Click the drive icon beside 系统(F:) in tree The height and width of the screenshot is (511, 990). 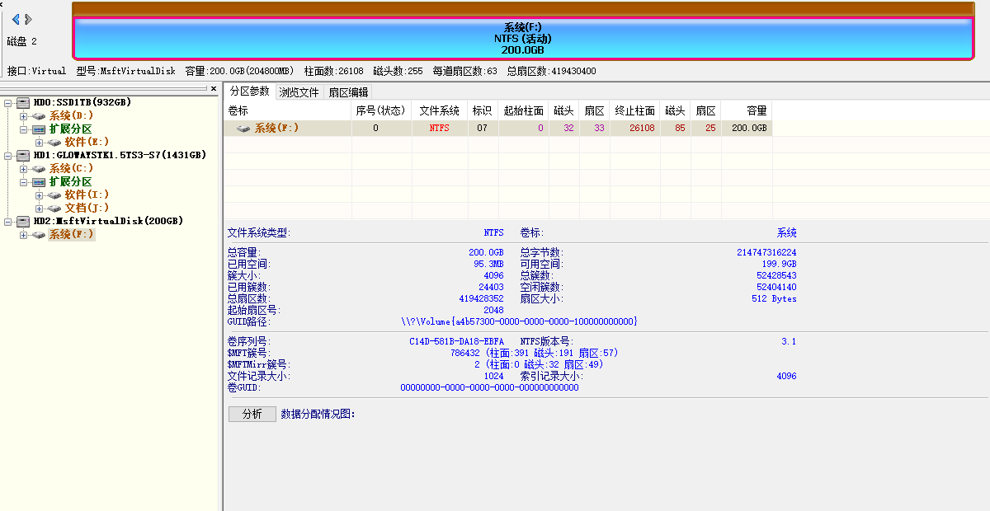coord(40,235)
